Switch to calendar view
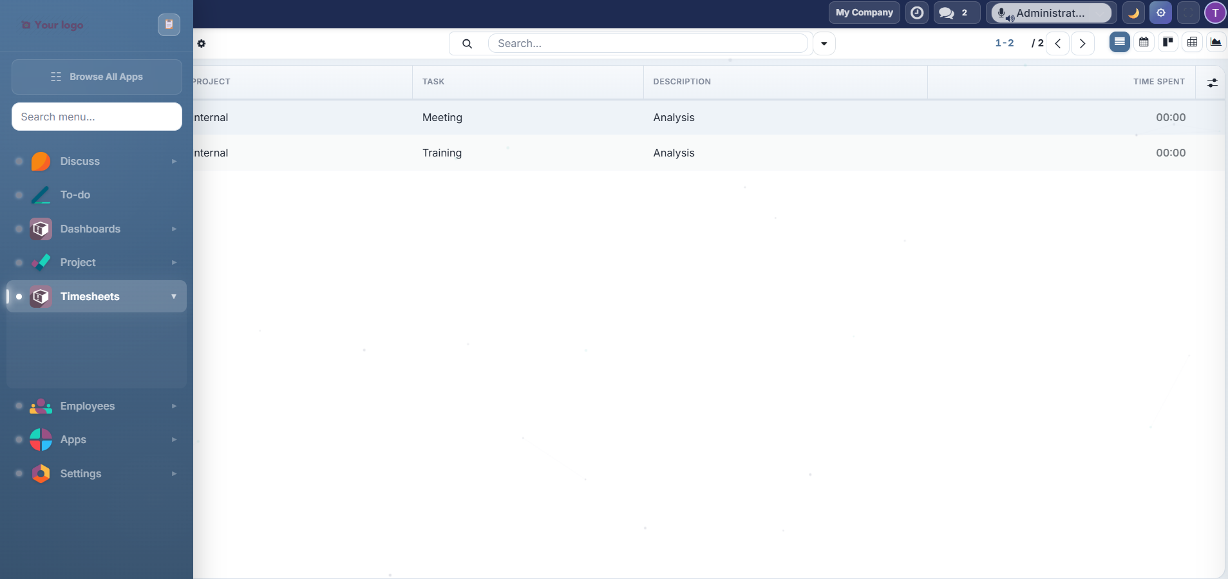Screen dimensions: 1228x579 [1144, 43]
